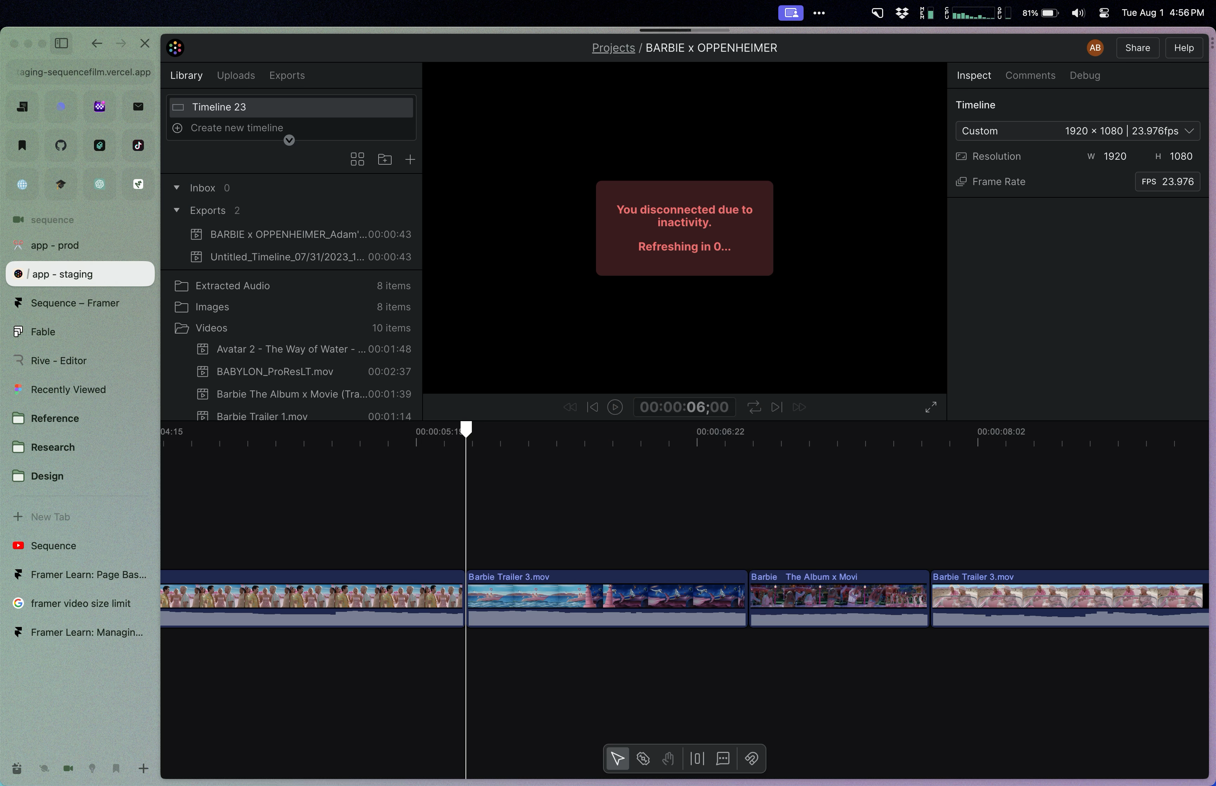This screenshot has width=1216, height=786.
Task: Select the hand/pan tool icon
Action: (x=668, y=759)
